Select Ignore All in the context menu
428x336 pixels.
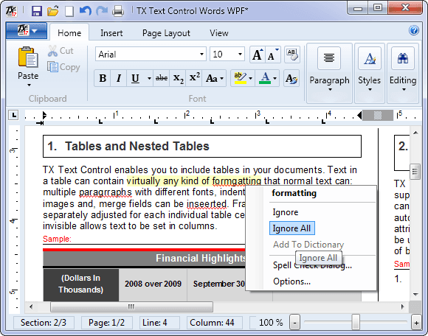click(291, 228)
